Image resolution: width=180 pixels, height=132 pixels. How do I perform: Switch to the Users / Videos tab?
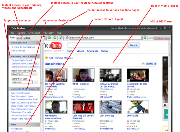point(23,38)
